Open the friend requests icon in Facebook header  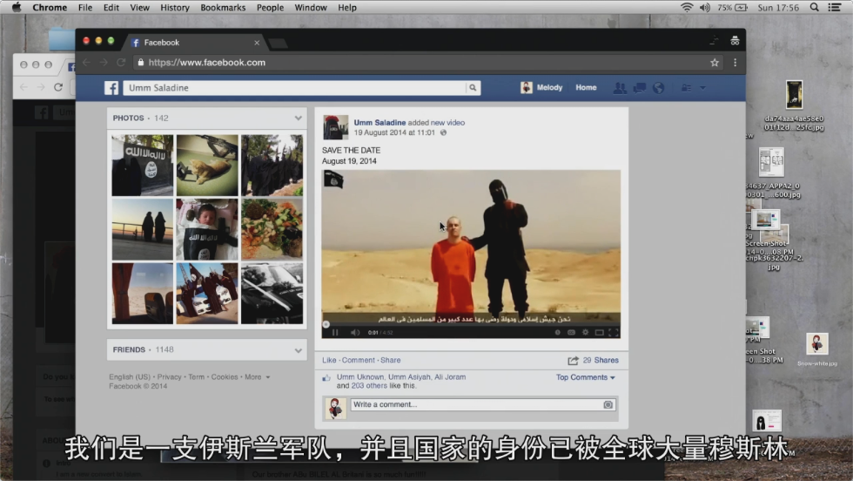pos(619,88)
